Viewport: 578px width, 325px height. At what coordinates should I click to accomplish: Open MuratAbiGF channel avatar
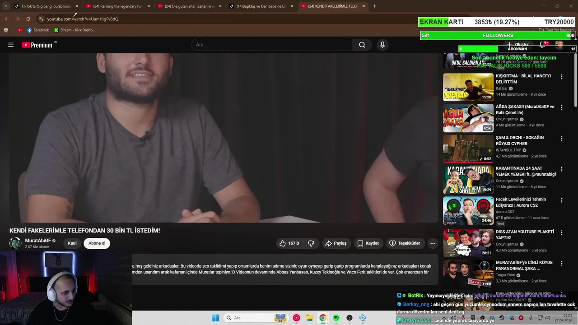pos(15,243)
